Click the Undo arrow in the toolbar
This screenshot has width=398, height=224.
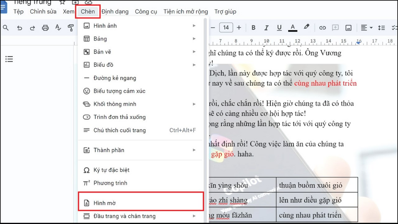coord(19,28)
